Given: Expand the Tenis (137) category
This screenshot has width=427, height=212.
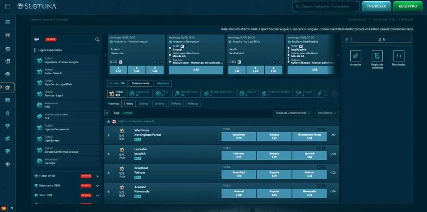Looking at the screenshot, I should 98,195.
